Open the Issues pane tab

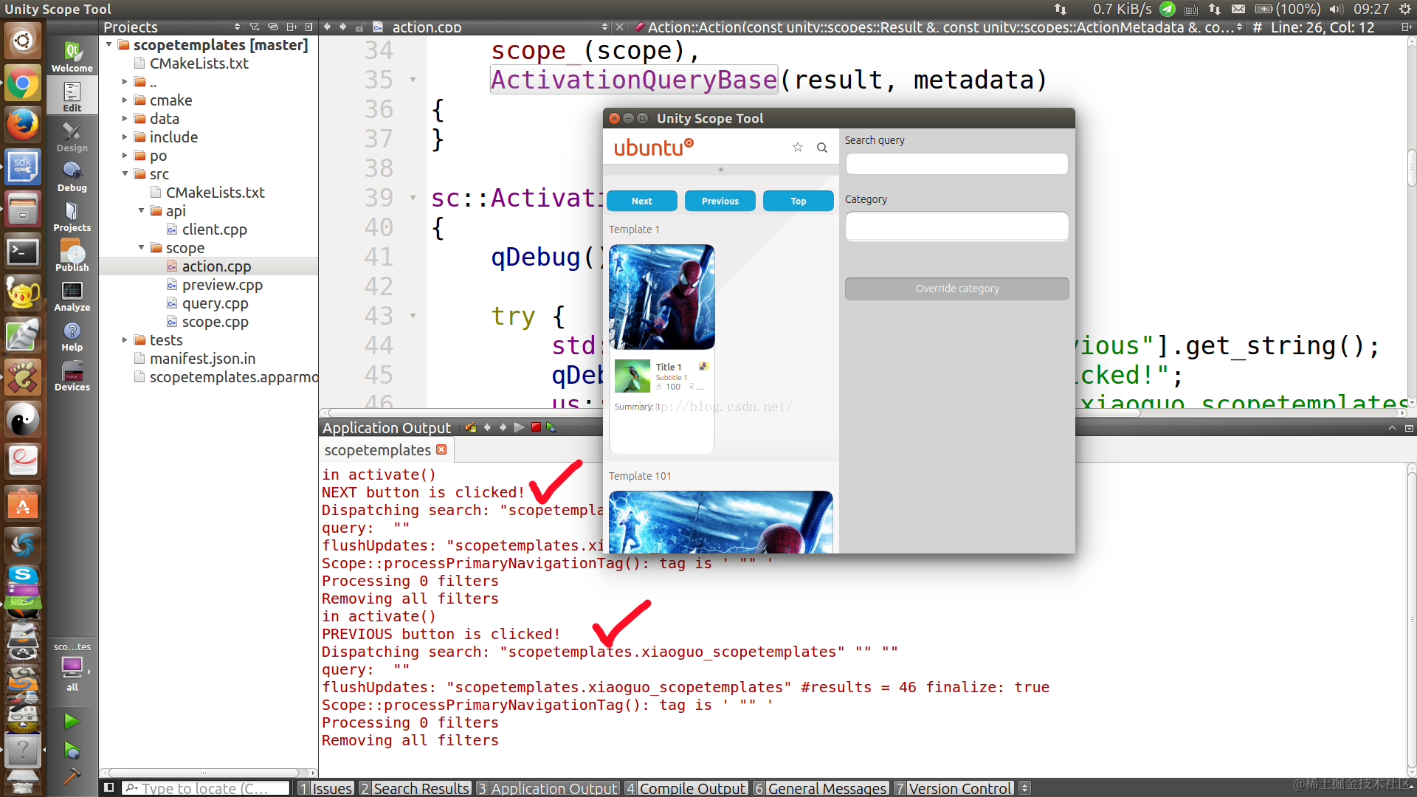click(x=325, y=788)
